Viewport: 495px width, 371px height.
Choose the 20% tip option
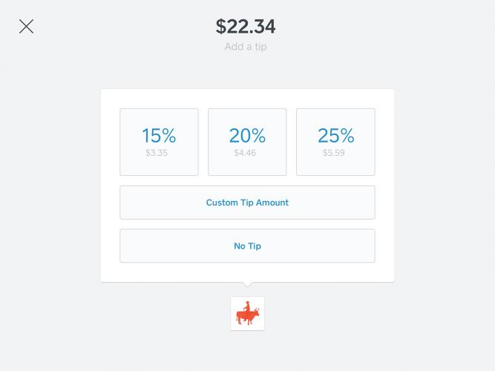(x=247, y=142)
